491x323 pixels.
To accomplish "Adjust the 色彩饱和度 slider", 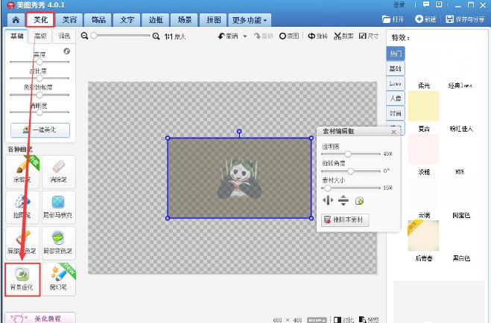I will click(x=39, y=95).
